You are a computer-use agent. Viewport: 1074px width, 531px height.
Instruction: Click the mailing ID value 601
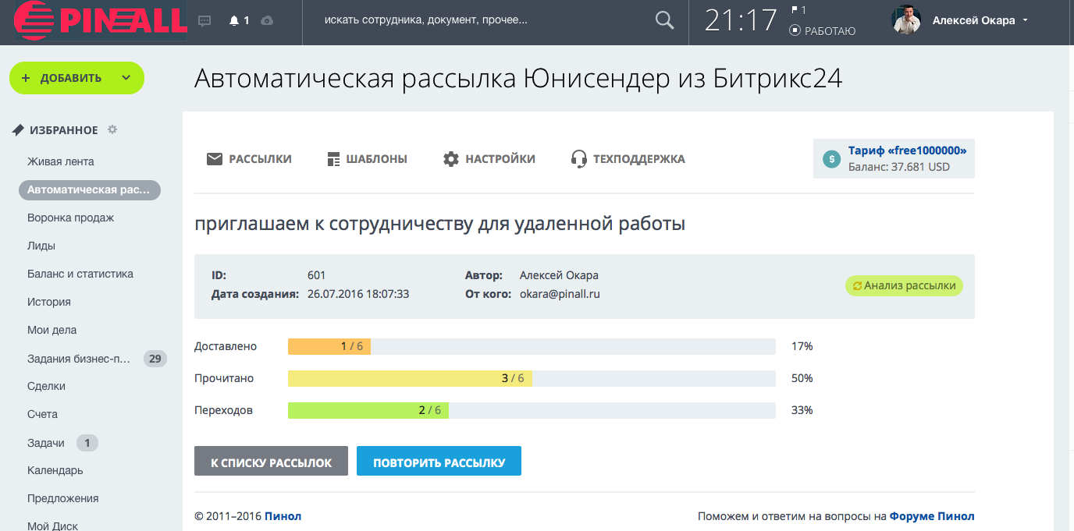point(317,275)
